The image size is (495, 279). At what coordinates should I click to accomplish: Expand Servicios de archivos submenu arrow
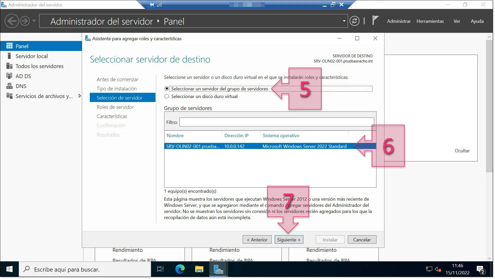(80, 96)
